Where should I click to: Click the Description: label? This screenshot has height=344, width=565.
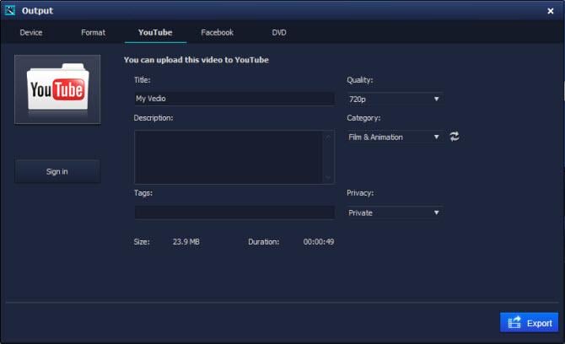(153, 118)
